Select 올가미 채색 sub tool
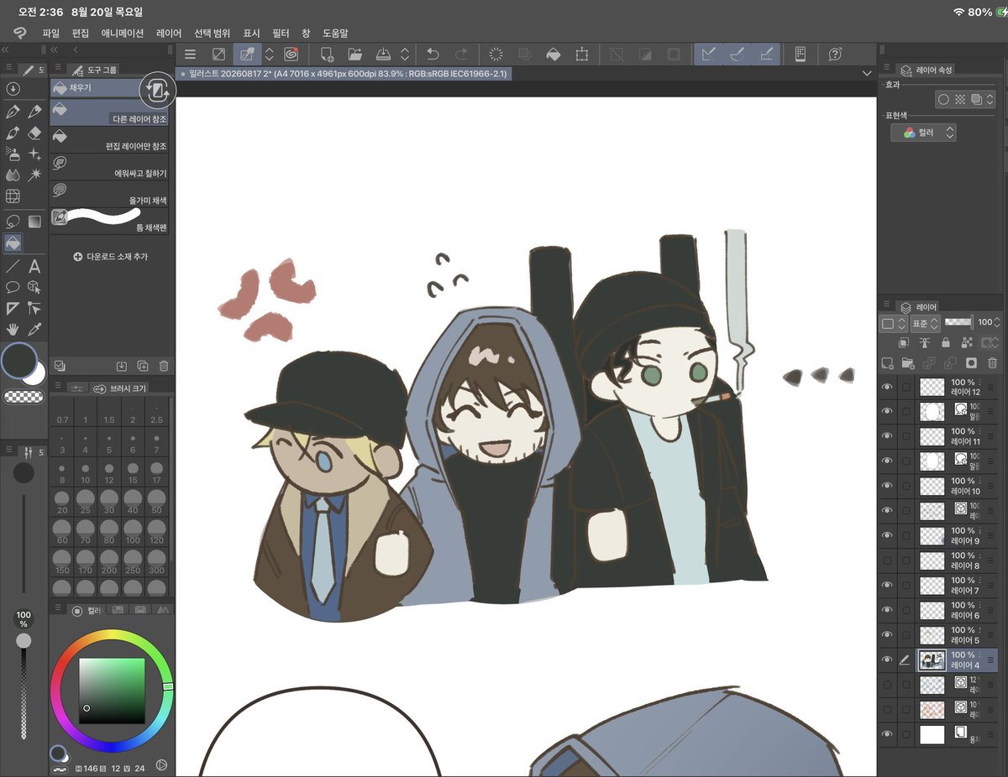The image size is (1008, 777). point(109,194)
